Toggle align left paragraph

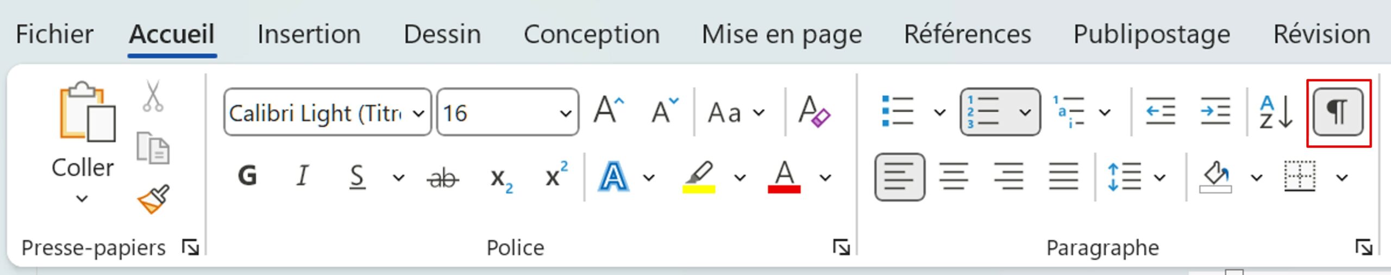(899, 177)
